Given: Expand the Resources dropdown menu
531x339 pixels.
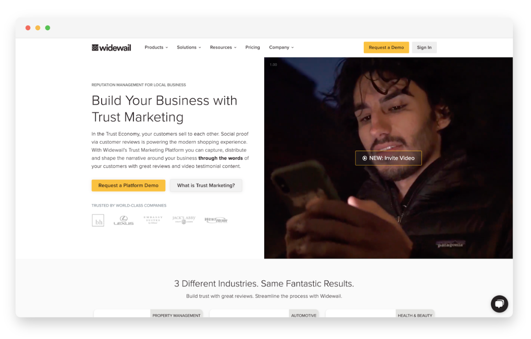Looking at the screenshot, I should pos(223,47).
